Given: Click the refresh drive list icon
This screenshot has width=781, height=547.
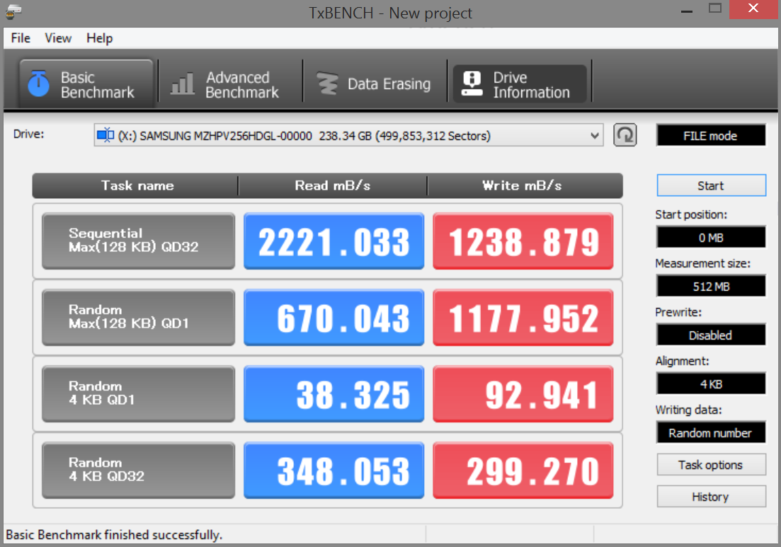Looking at the screenshot, I should pyautogui.click(x=625, y=135).
